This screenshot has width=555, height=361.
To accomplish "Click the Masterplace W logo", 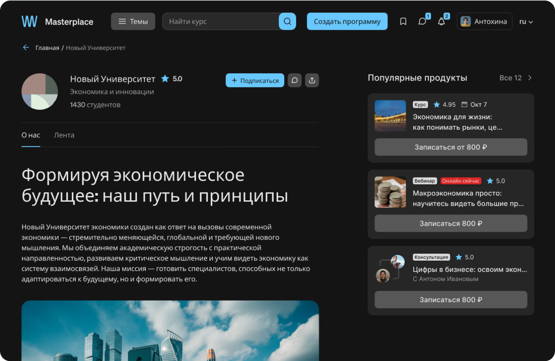I will tap(29, 21).
